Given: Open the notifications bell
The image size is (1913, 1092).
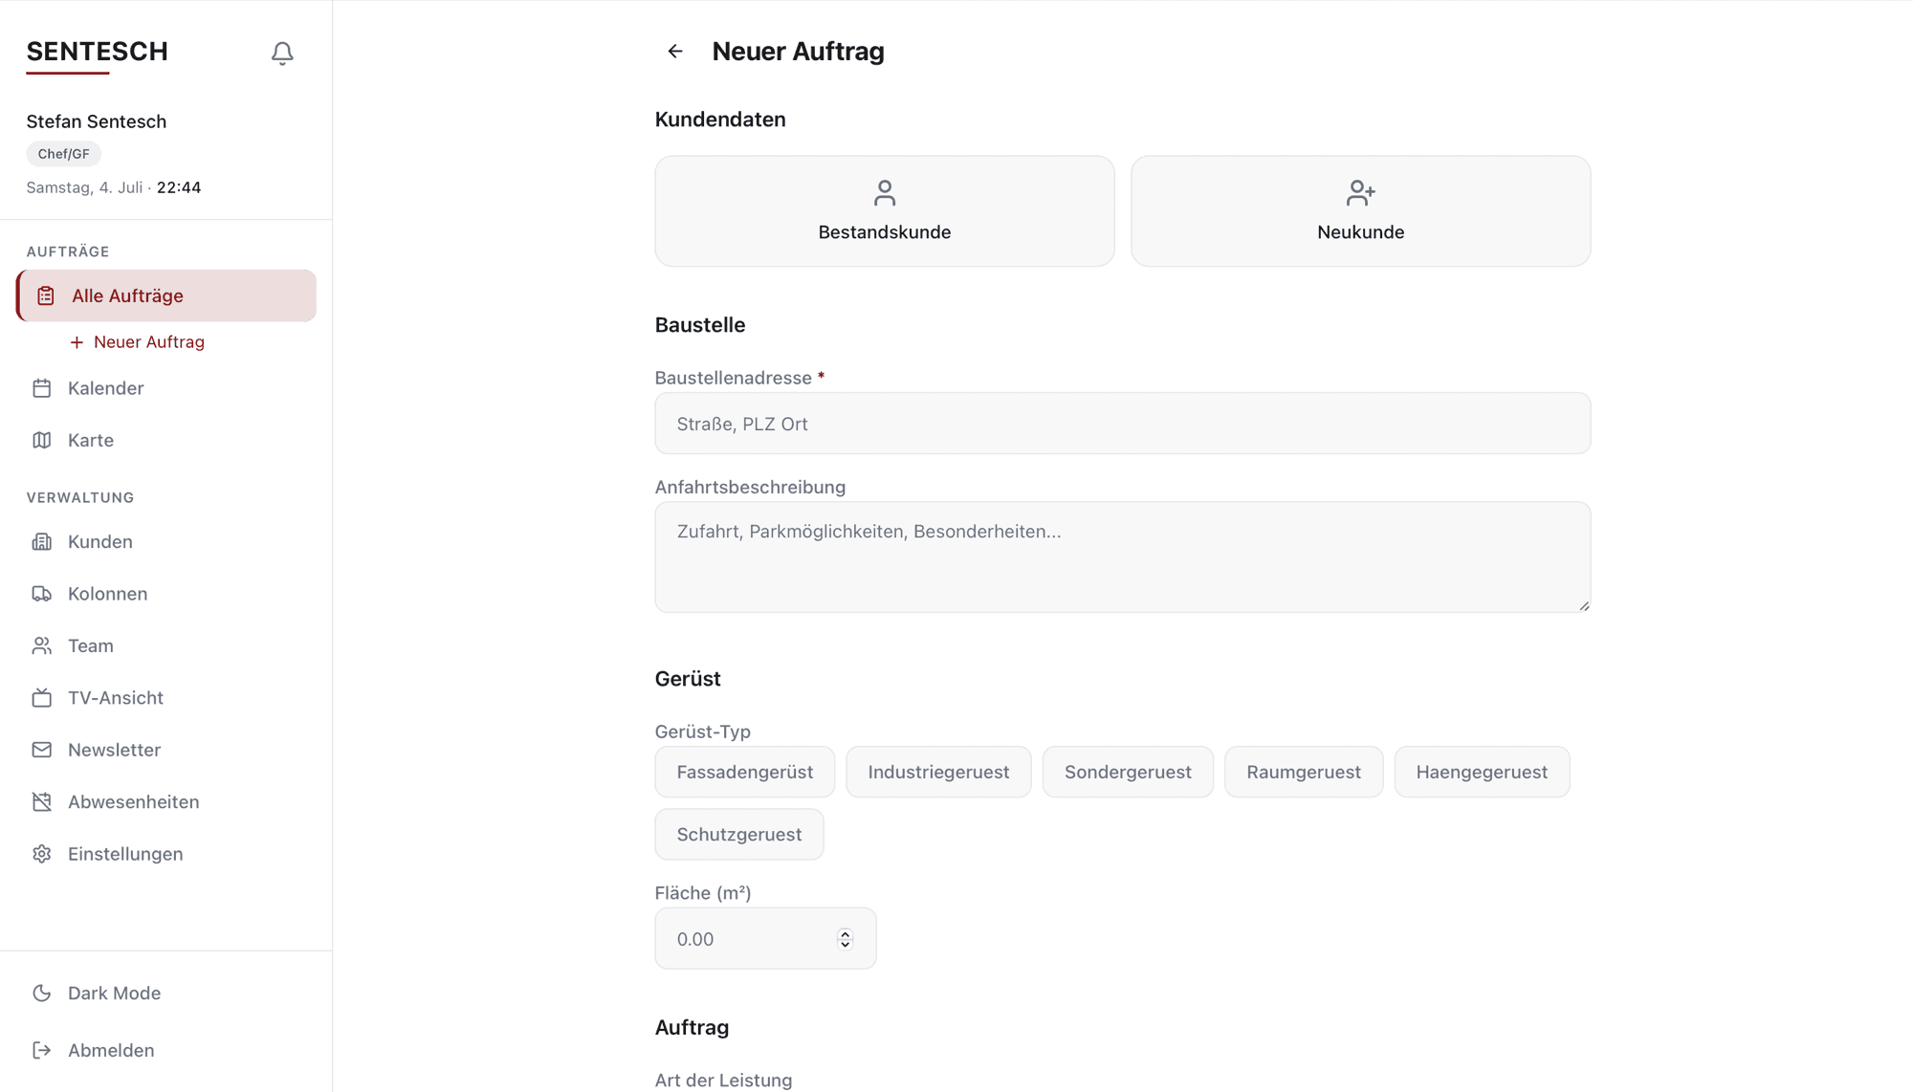Looking at the screenshot, I should 282,53.
